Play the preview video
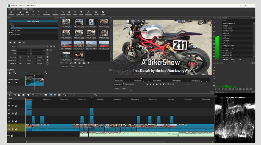261x145 pixels. pyautogui.click(x=154, y=84)
